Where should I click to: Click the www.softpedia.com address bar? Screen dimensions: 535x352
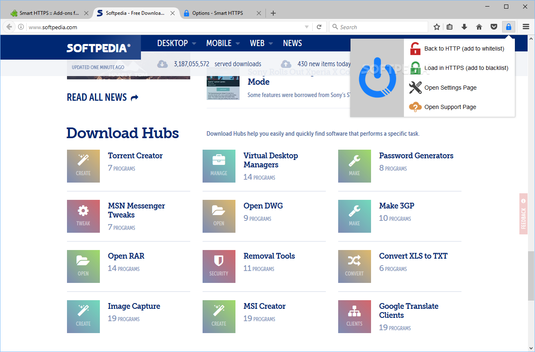164,27
